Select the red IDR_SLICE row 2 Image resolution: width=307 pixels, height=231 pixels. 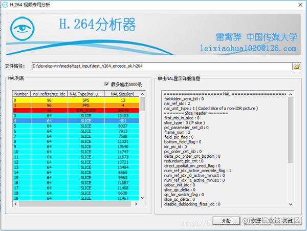76,111
